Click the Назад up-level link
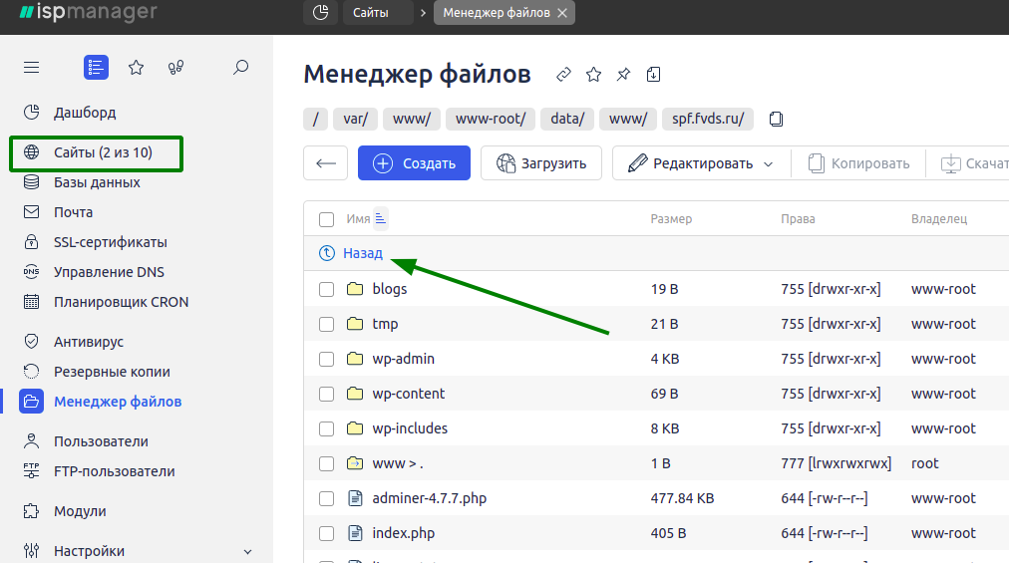1009x563 pixels. pos(363,253)
